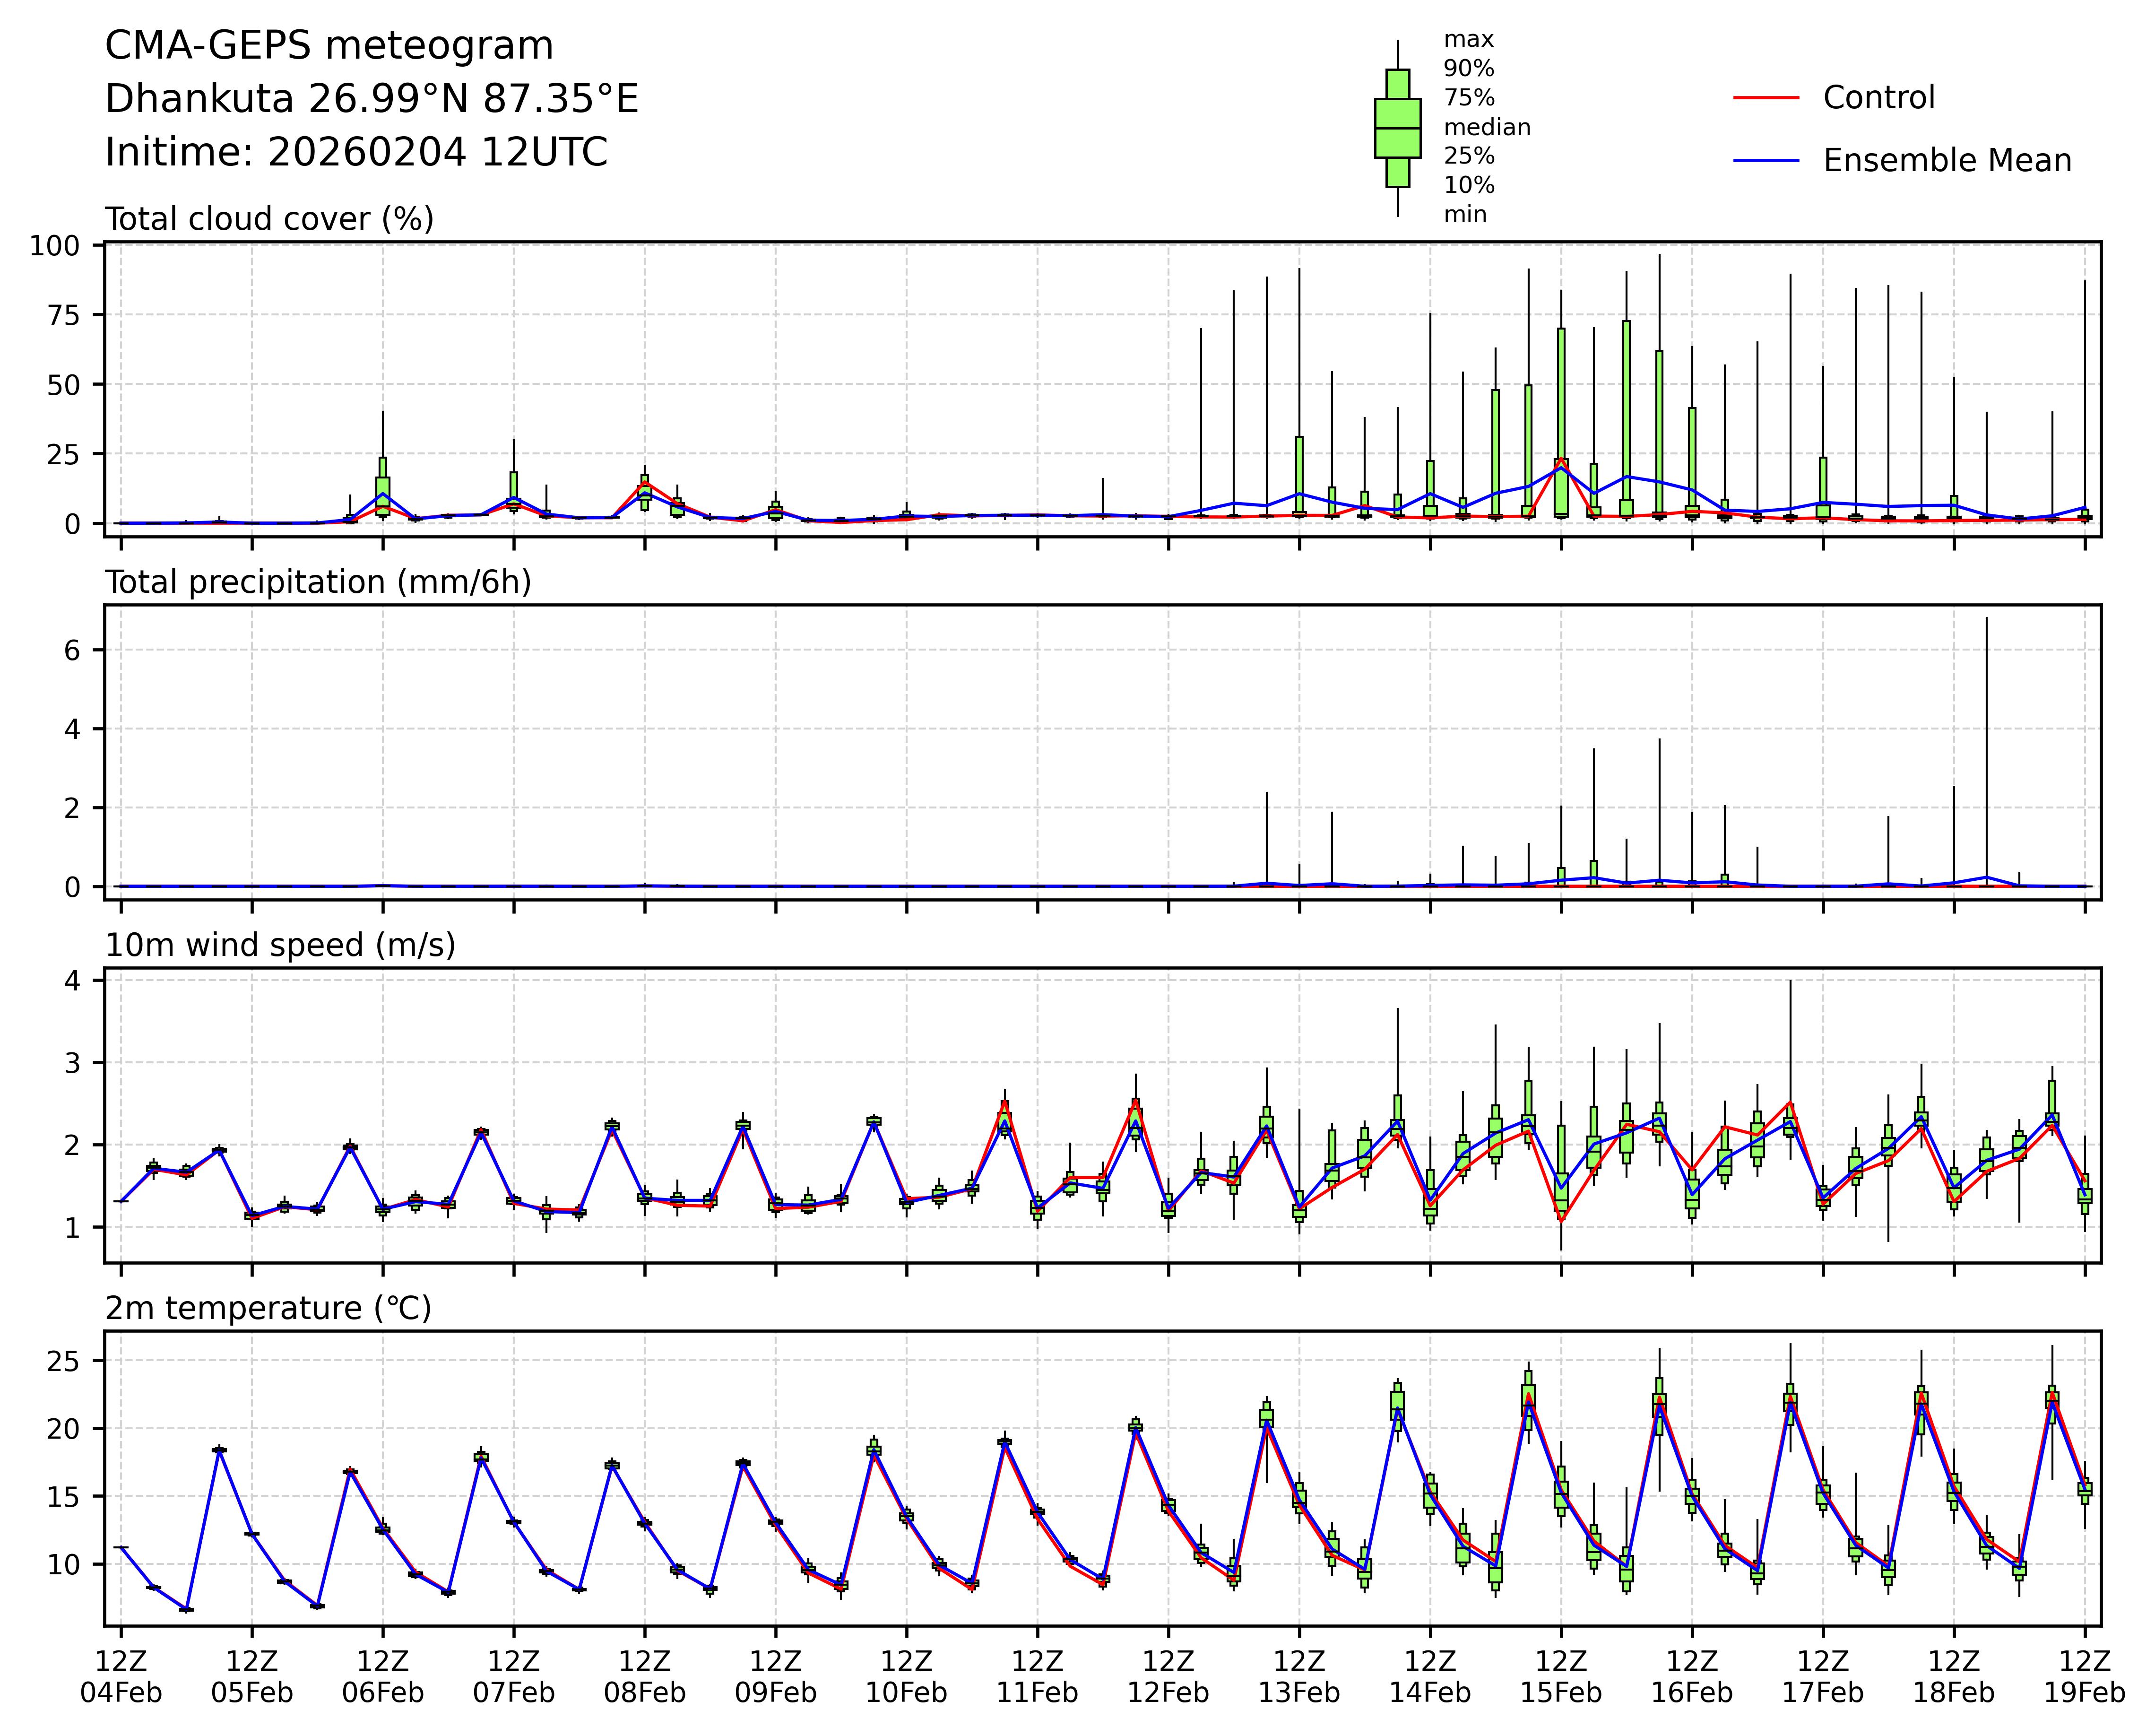Viewport: 2155px width, 1736px height.
Task: Click the 'Total precipitation (mm/6h)' panel title
Action: tap(318, 582)
